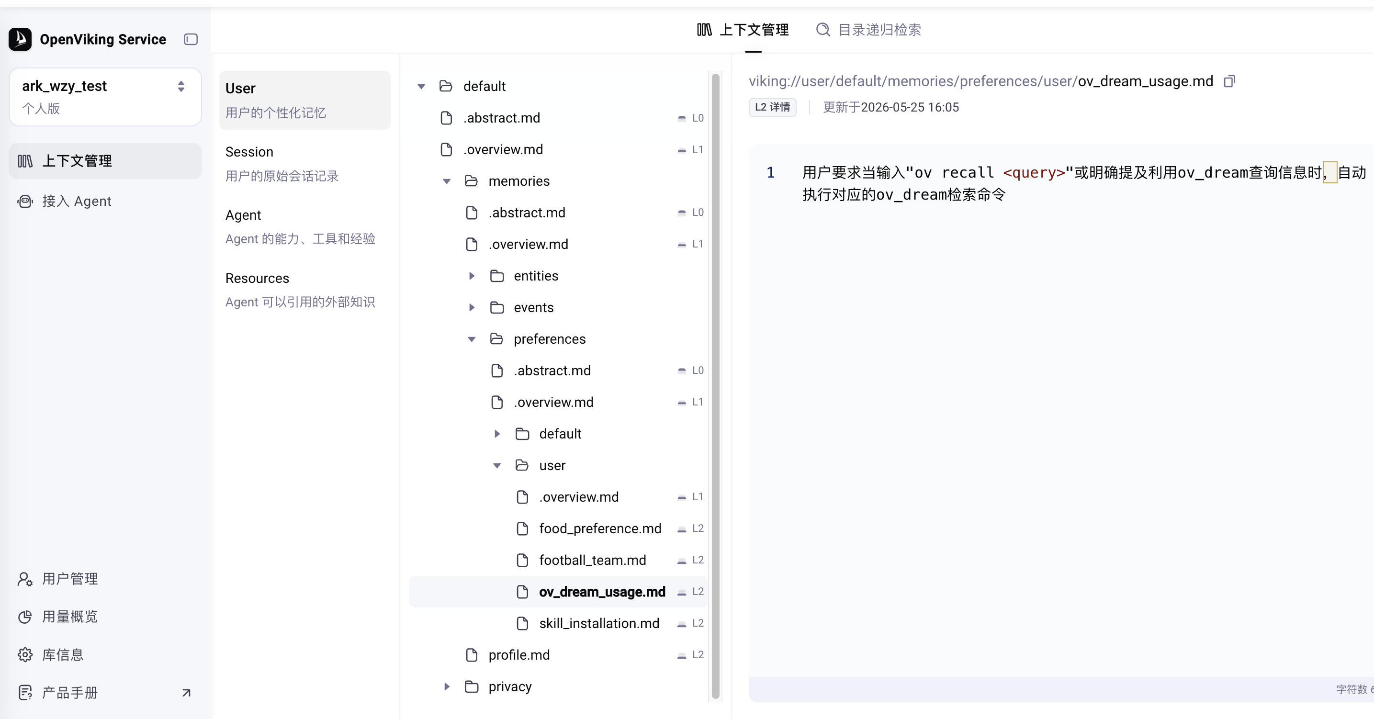Select the Agent category
Screen dimensions: 1374x719
[304, 227]
